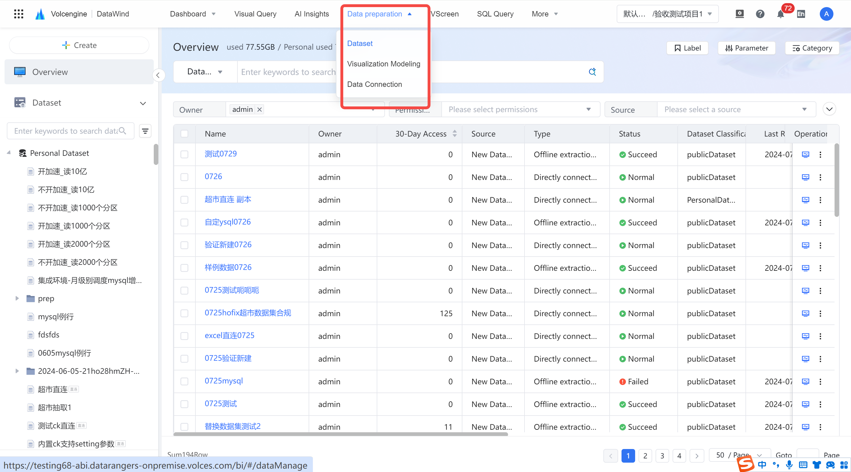Click the keyboard icon in the IME toolbar
Viewport: 851px width, 472px height.
click(x=803, y=465)
